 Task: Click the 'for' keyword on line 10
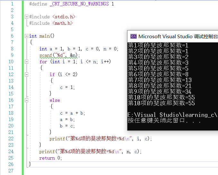tap(43, 62)
